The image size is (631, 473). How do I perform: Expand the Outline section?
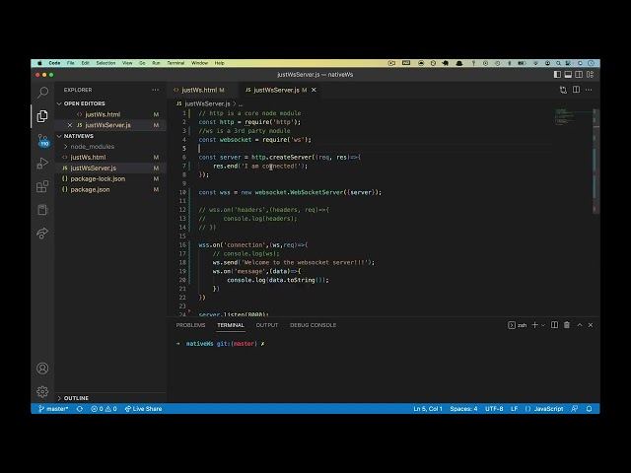tap(110, 398)
